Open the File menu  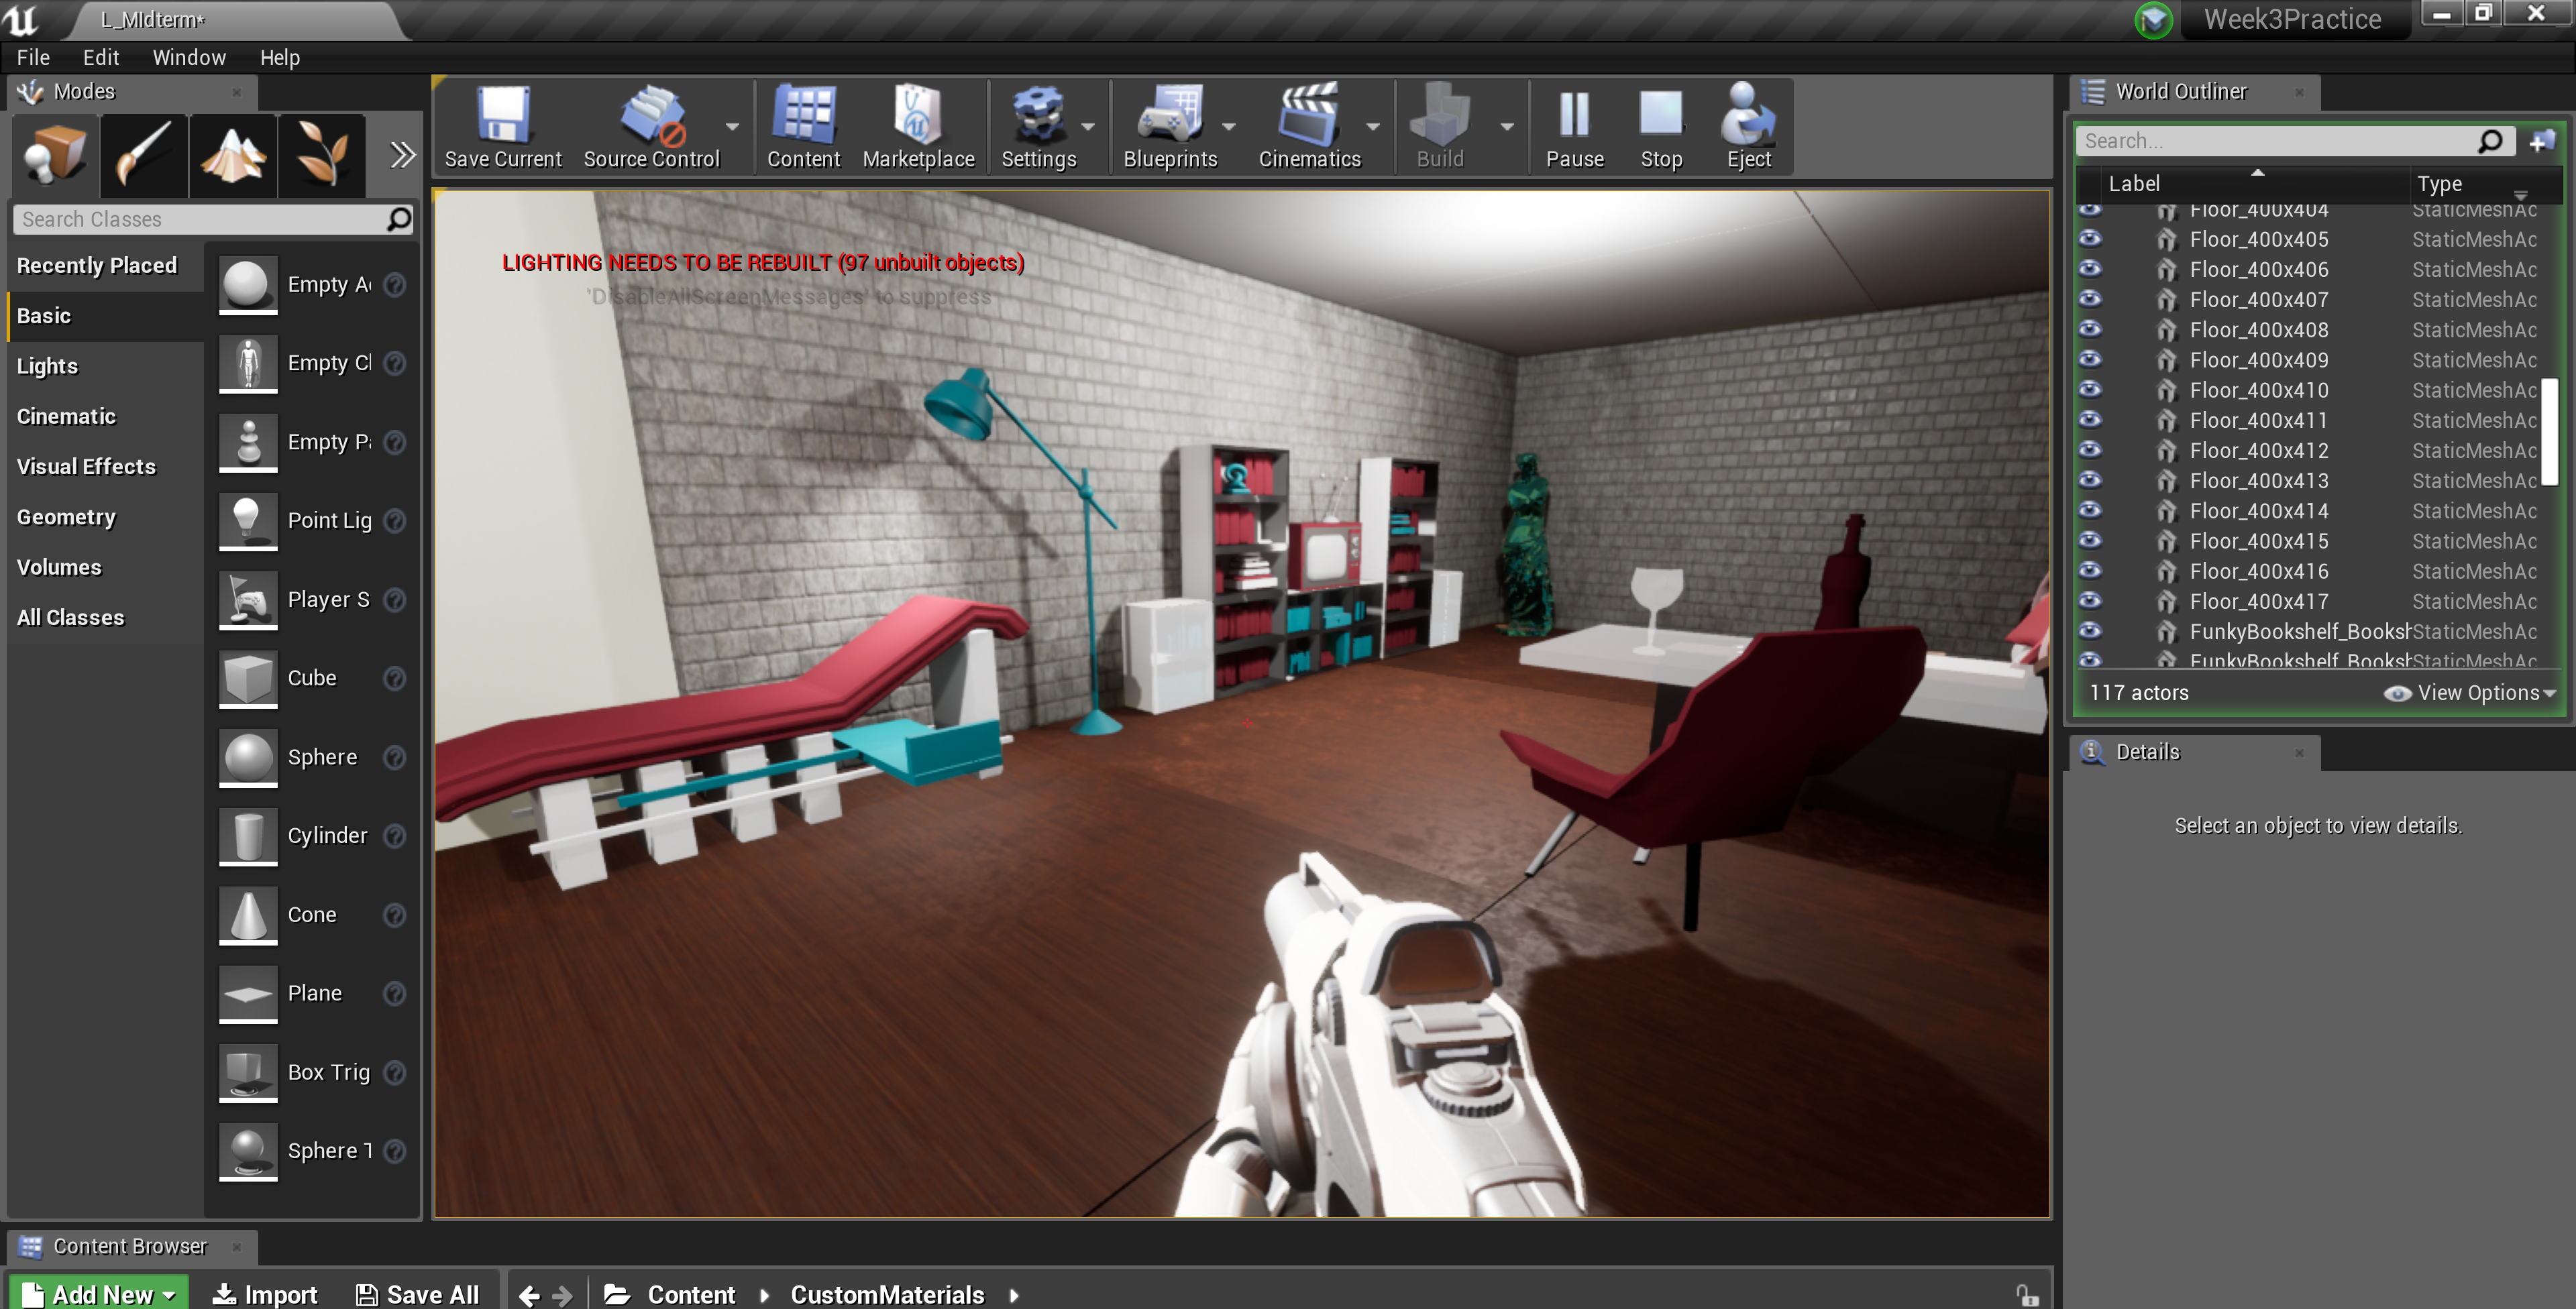point(33,57)
